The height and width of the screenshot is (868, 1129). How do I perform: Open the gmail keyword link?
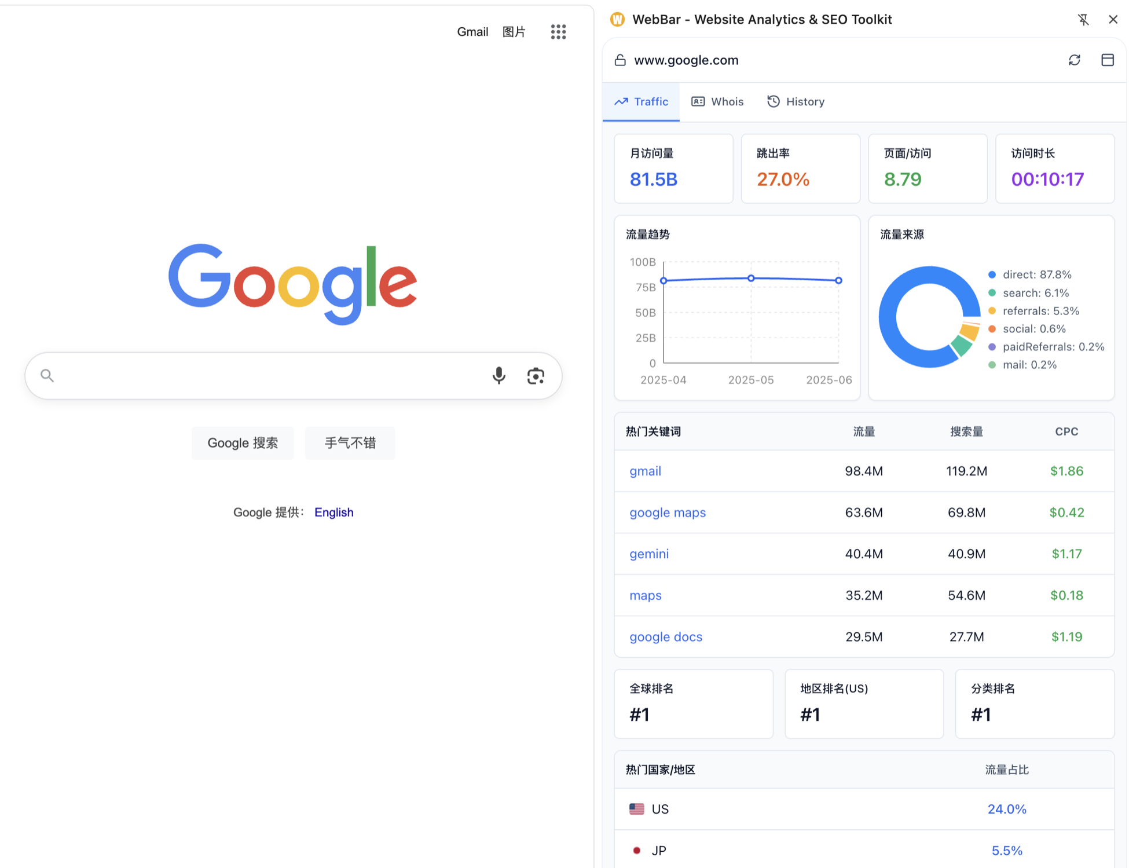tap(645, 471)
